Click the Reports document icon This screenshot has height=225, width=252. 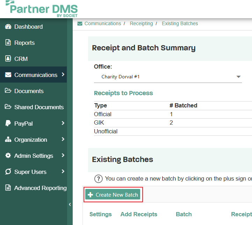[8, 42]
